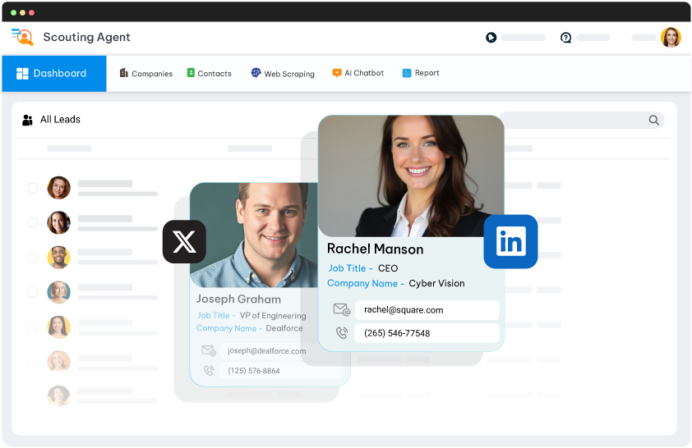Open the Companies tab
The height and width of the screenshot is (448, 692).
click(146, 73)
